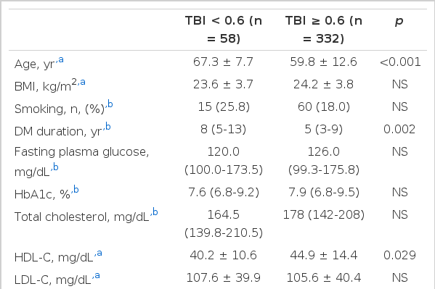Select the 105.6 ± 40.4 LDL-C cell

(x=323, y=277)
